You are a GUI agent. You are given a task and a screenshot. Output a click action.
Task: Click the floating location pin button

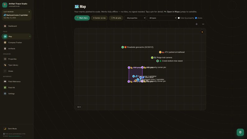tap(240, 132)
